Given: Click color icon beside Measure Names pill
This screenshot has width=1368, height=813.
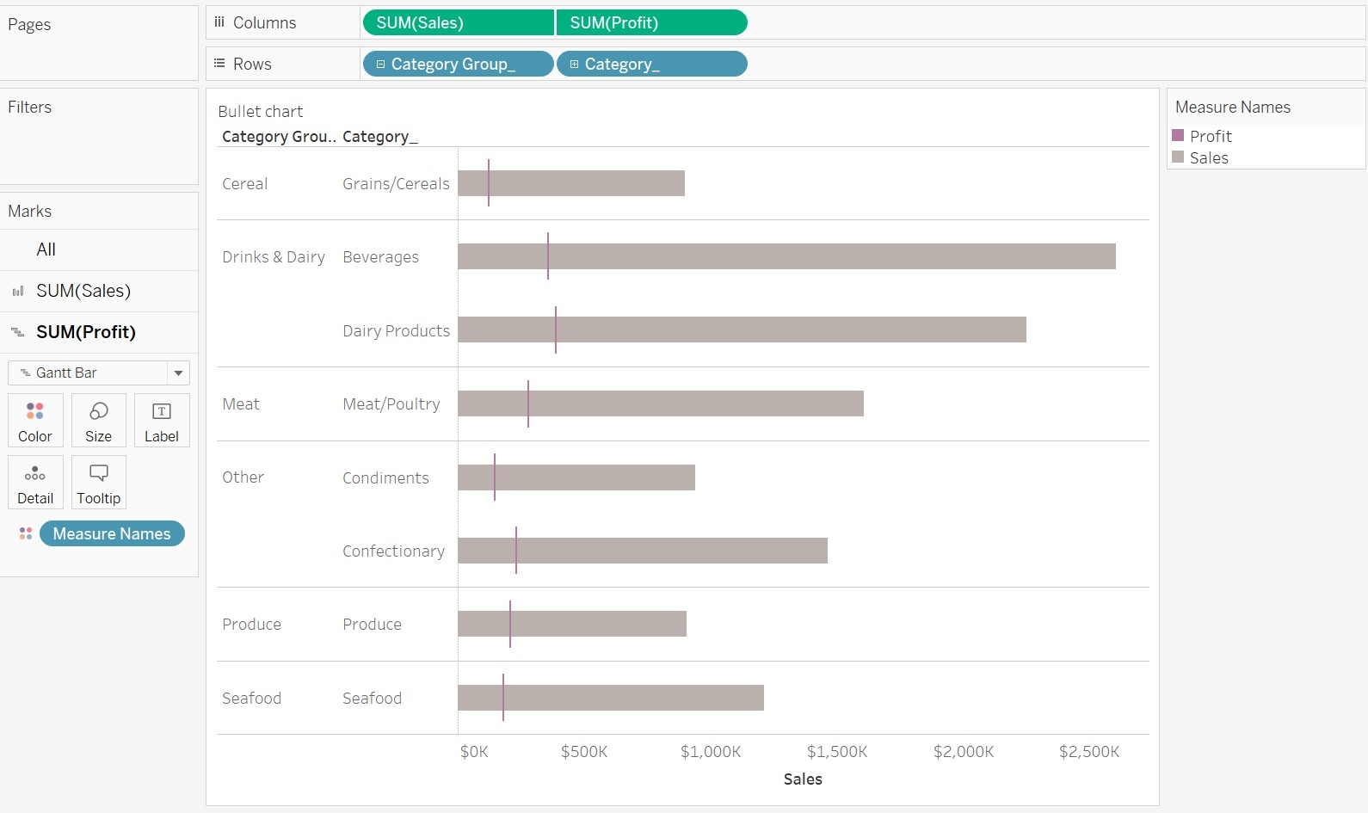Looking at the screenshot, I should pos(26,534).
